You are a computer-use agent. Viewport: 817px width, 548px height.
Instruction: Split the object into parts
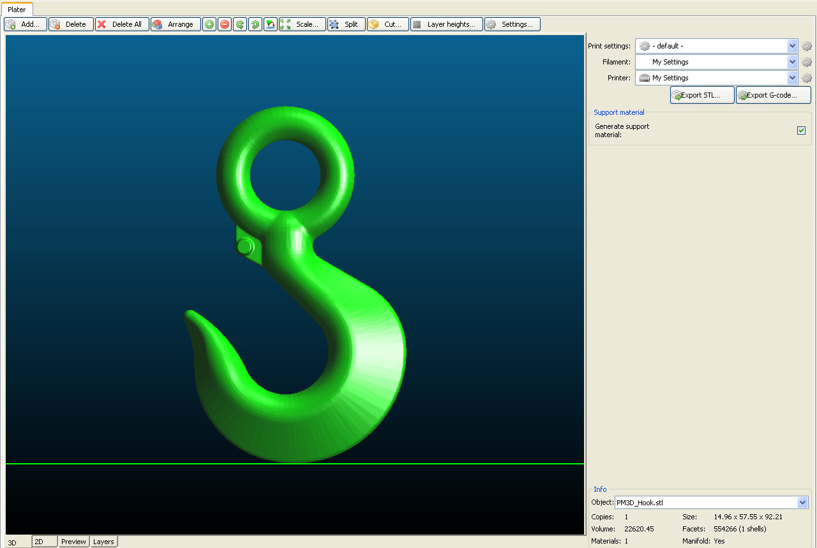pyautogui.click(x=346, y=24)
